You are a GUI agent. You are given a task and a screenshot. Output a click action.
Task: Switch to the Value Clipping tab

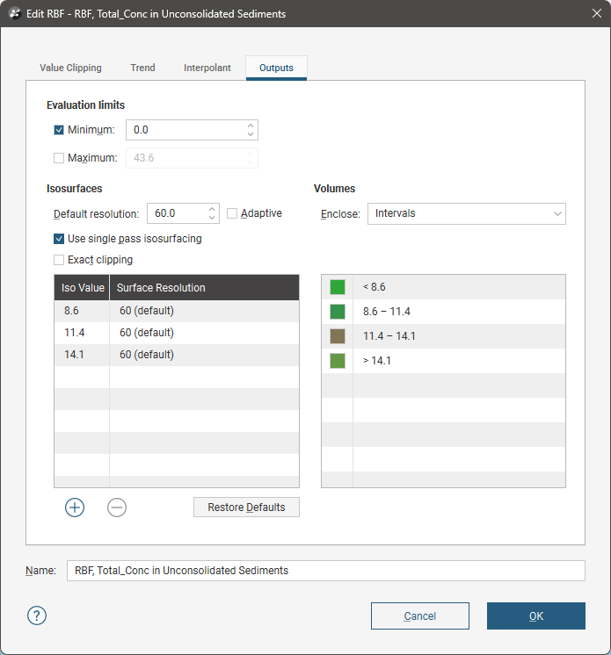(70, 68)
